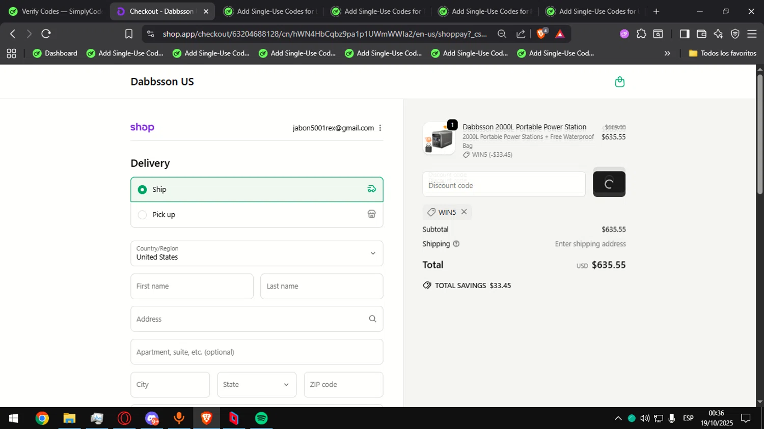
Task: Share this page icon
Action: [x=521, y=34]
